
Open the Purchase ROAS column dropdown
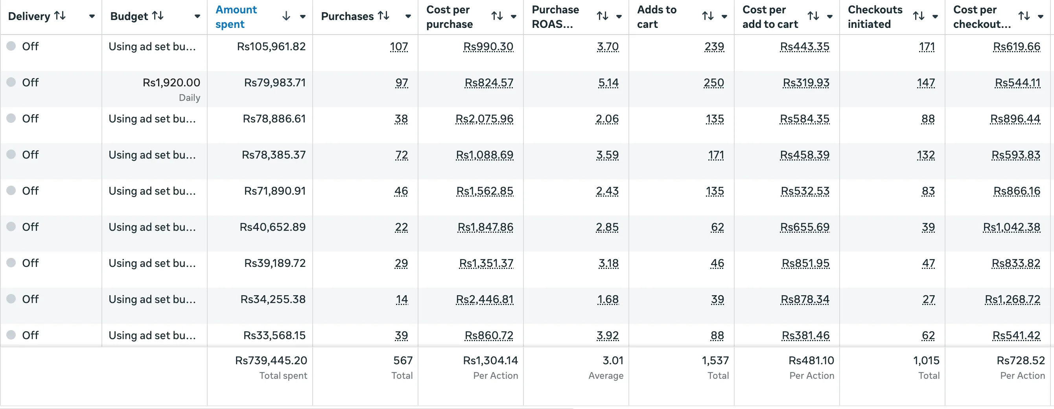(x=619, y=16)
